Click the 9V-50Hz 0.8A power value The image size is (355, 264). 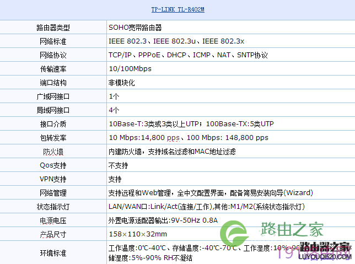click(163, 220)
